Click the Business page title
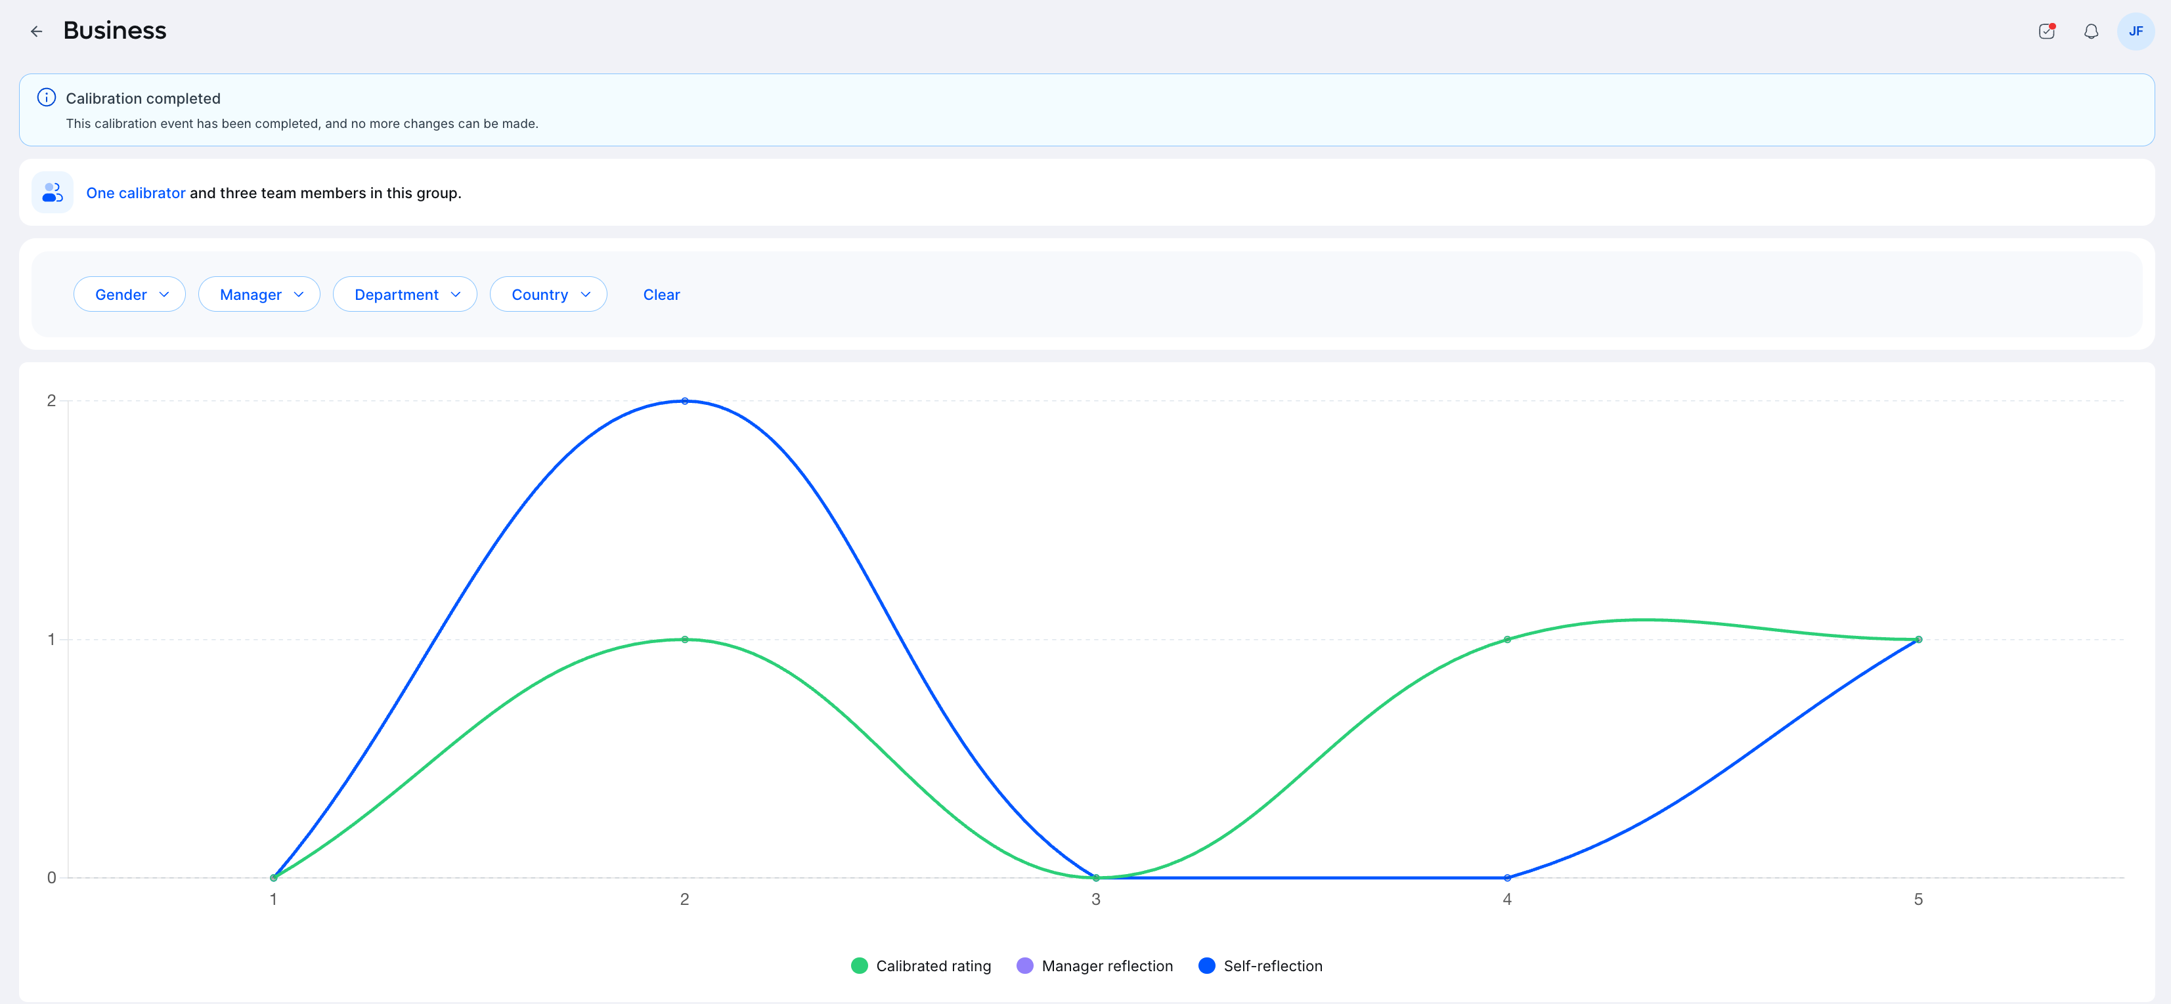The width and height of the screenshot is (2171, 1004). (x=115, y=30)
